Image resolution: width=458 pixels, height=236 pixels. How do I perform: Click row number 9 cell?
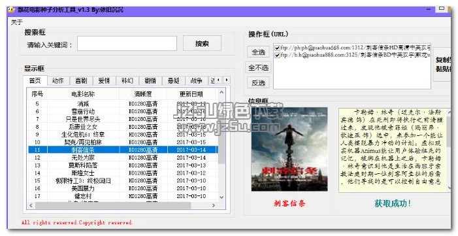[x=37, y=135]
